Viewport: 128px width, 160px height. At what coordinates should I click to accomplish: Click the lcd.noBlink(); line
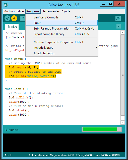tap(21, 97)
